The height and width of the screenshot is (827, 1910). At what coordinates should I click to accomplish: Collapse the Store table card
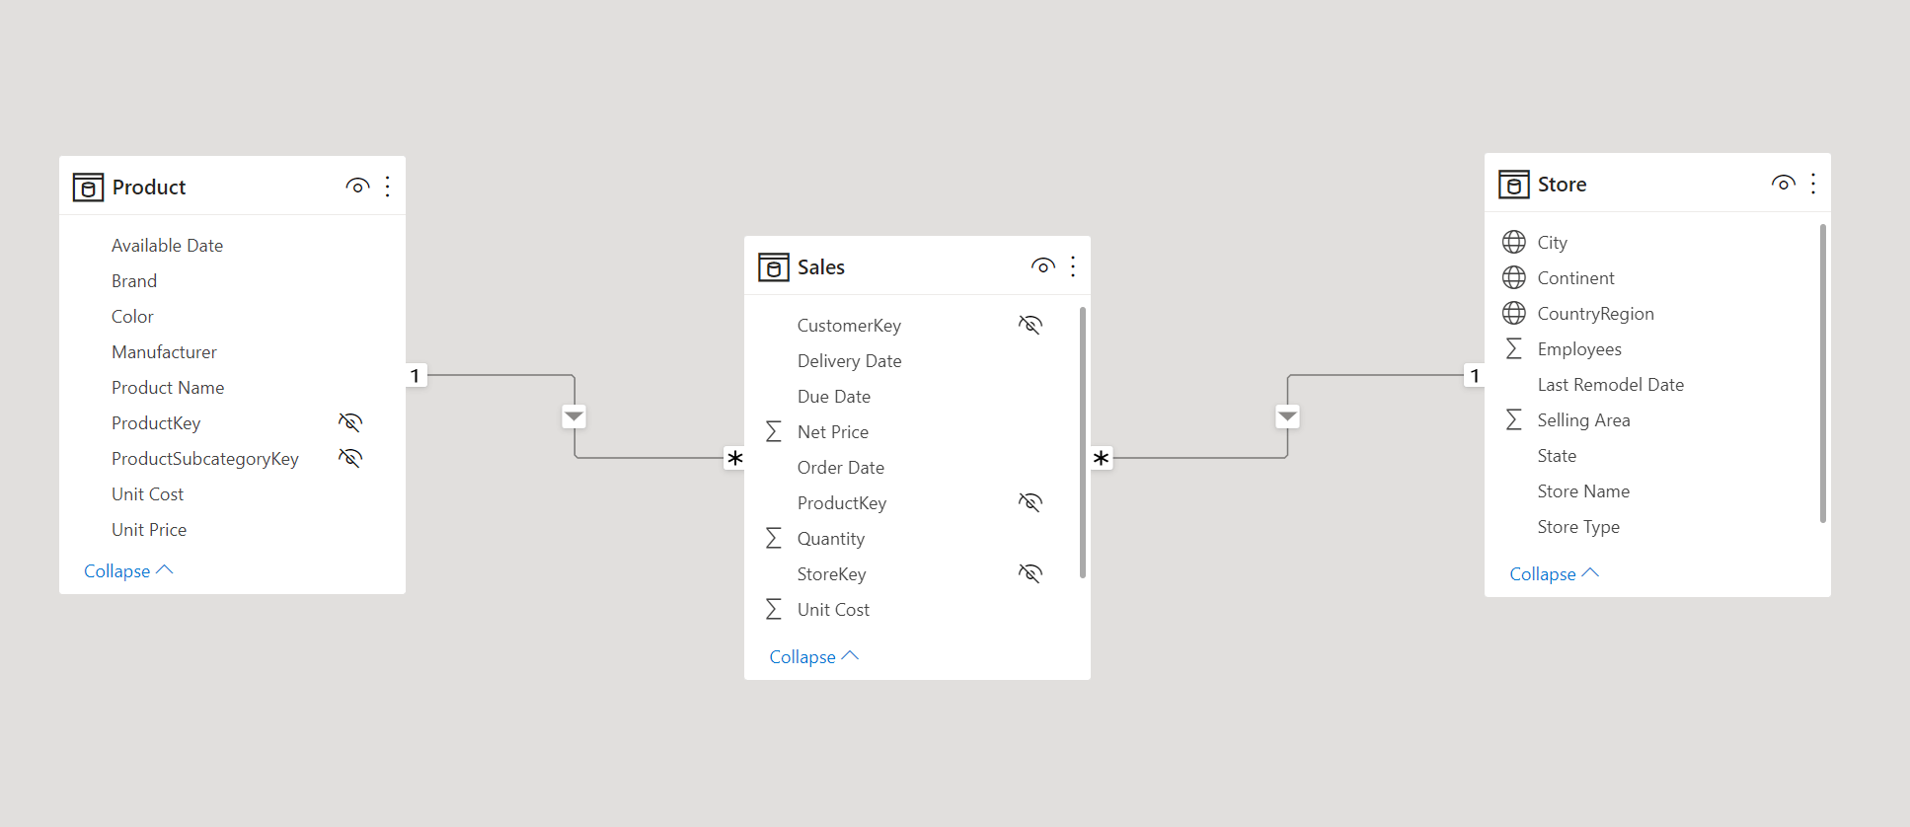pos(1554,574)
